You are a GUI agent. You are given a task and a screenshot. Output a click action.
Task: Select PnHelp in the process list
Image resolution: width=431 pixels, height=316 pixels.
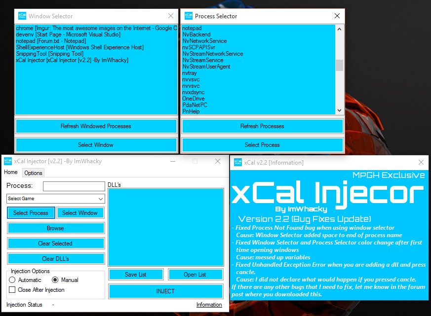tap(258, 111)
